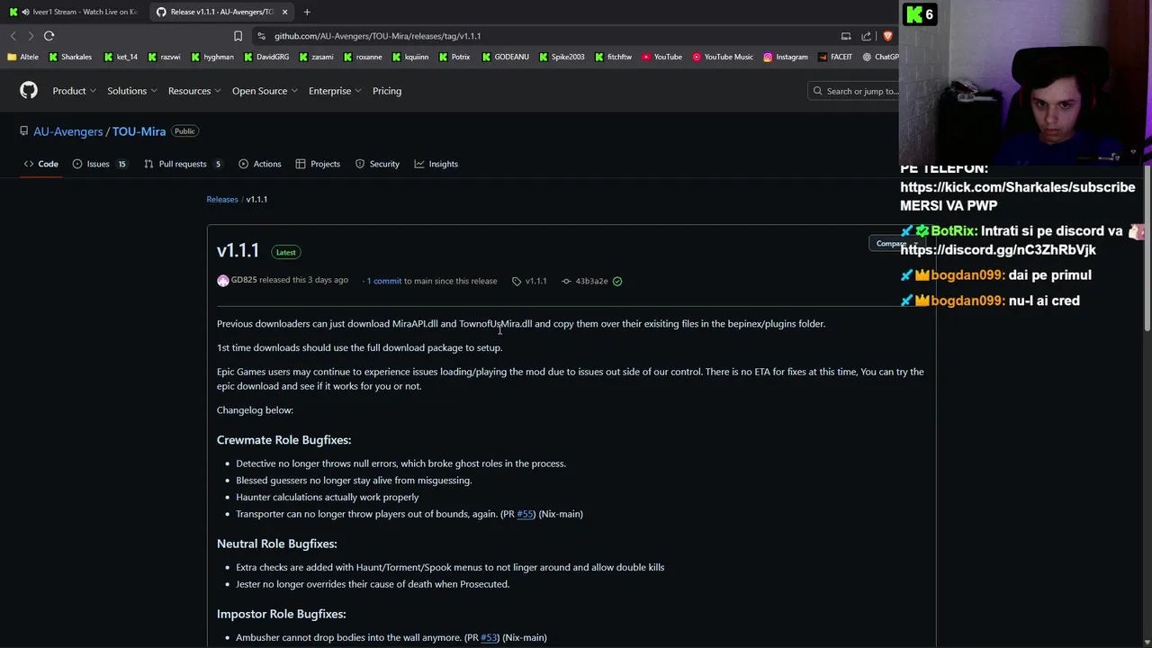
Task: Open pull request #53 link
Action: (489, 637)
